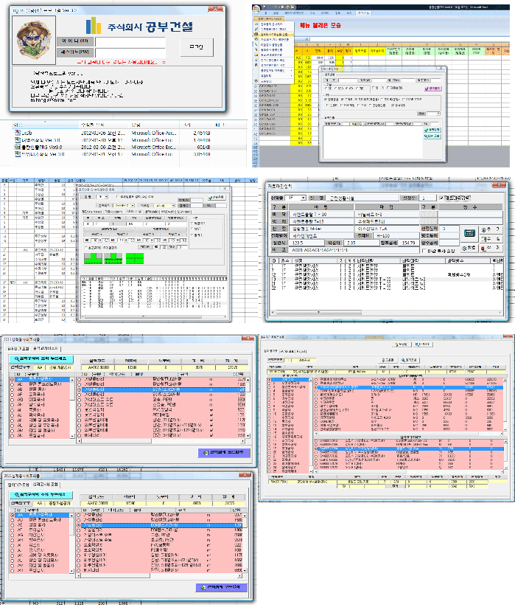Select the 통합산출TRS Ver3.0 Excel file icon
This screenshot has width=515, height=610.
coord(18,147)
